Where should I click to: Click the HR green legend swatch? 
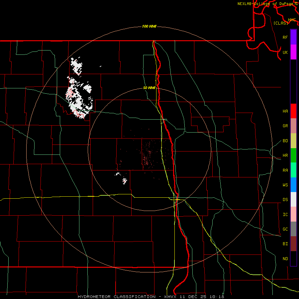(x=293, y=155)
